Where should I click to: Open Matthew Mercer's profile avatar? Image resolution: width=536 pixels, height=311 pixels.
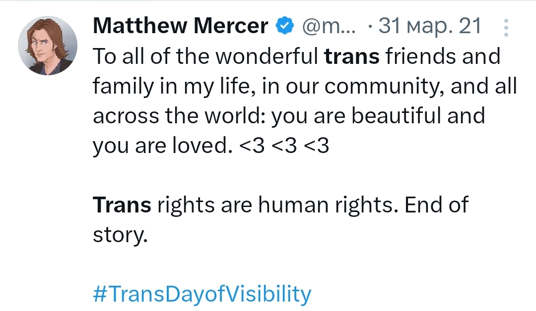[x=48, y=46]
